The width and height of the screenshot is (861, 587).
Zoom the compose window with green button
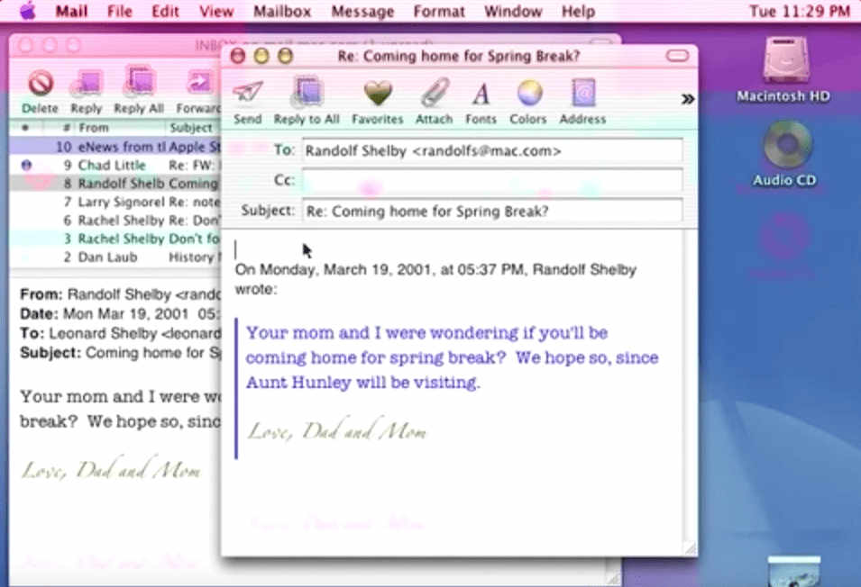pyautogui.click(x=286, y=56)
